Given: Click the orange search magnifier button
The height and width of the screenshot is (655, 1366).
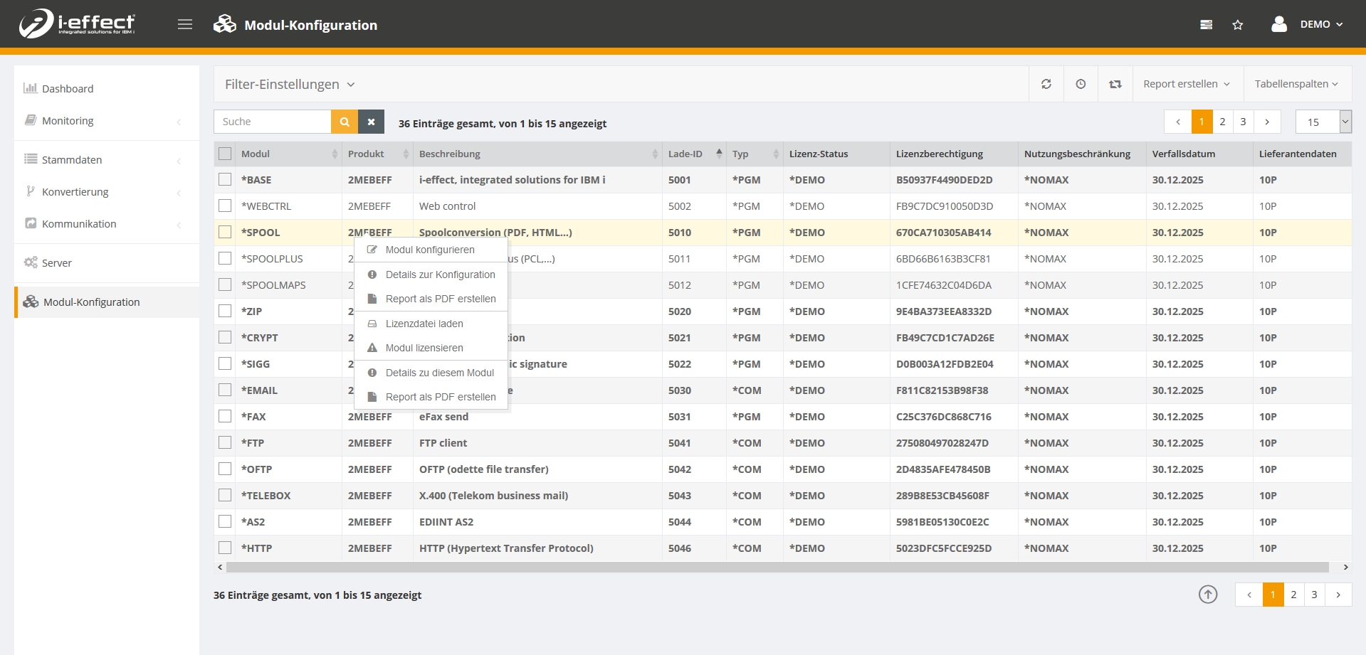Looking at the screenshot, I should (345, 122).
